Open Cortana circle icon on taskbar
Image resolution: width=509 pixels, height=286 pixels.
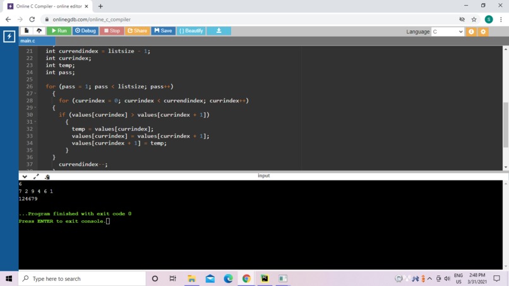click(x=155, y=278)
